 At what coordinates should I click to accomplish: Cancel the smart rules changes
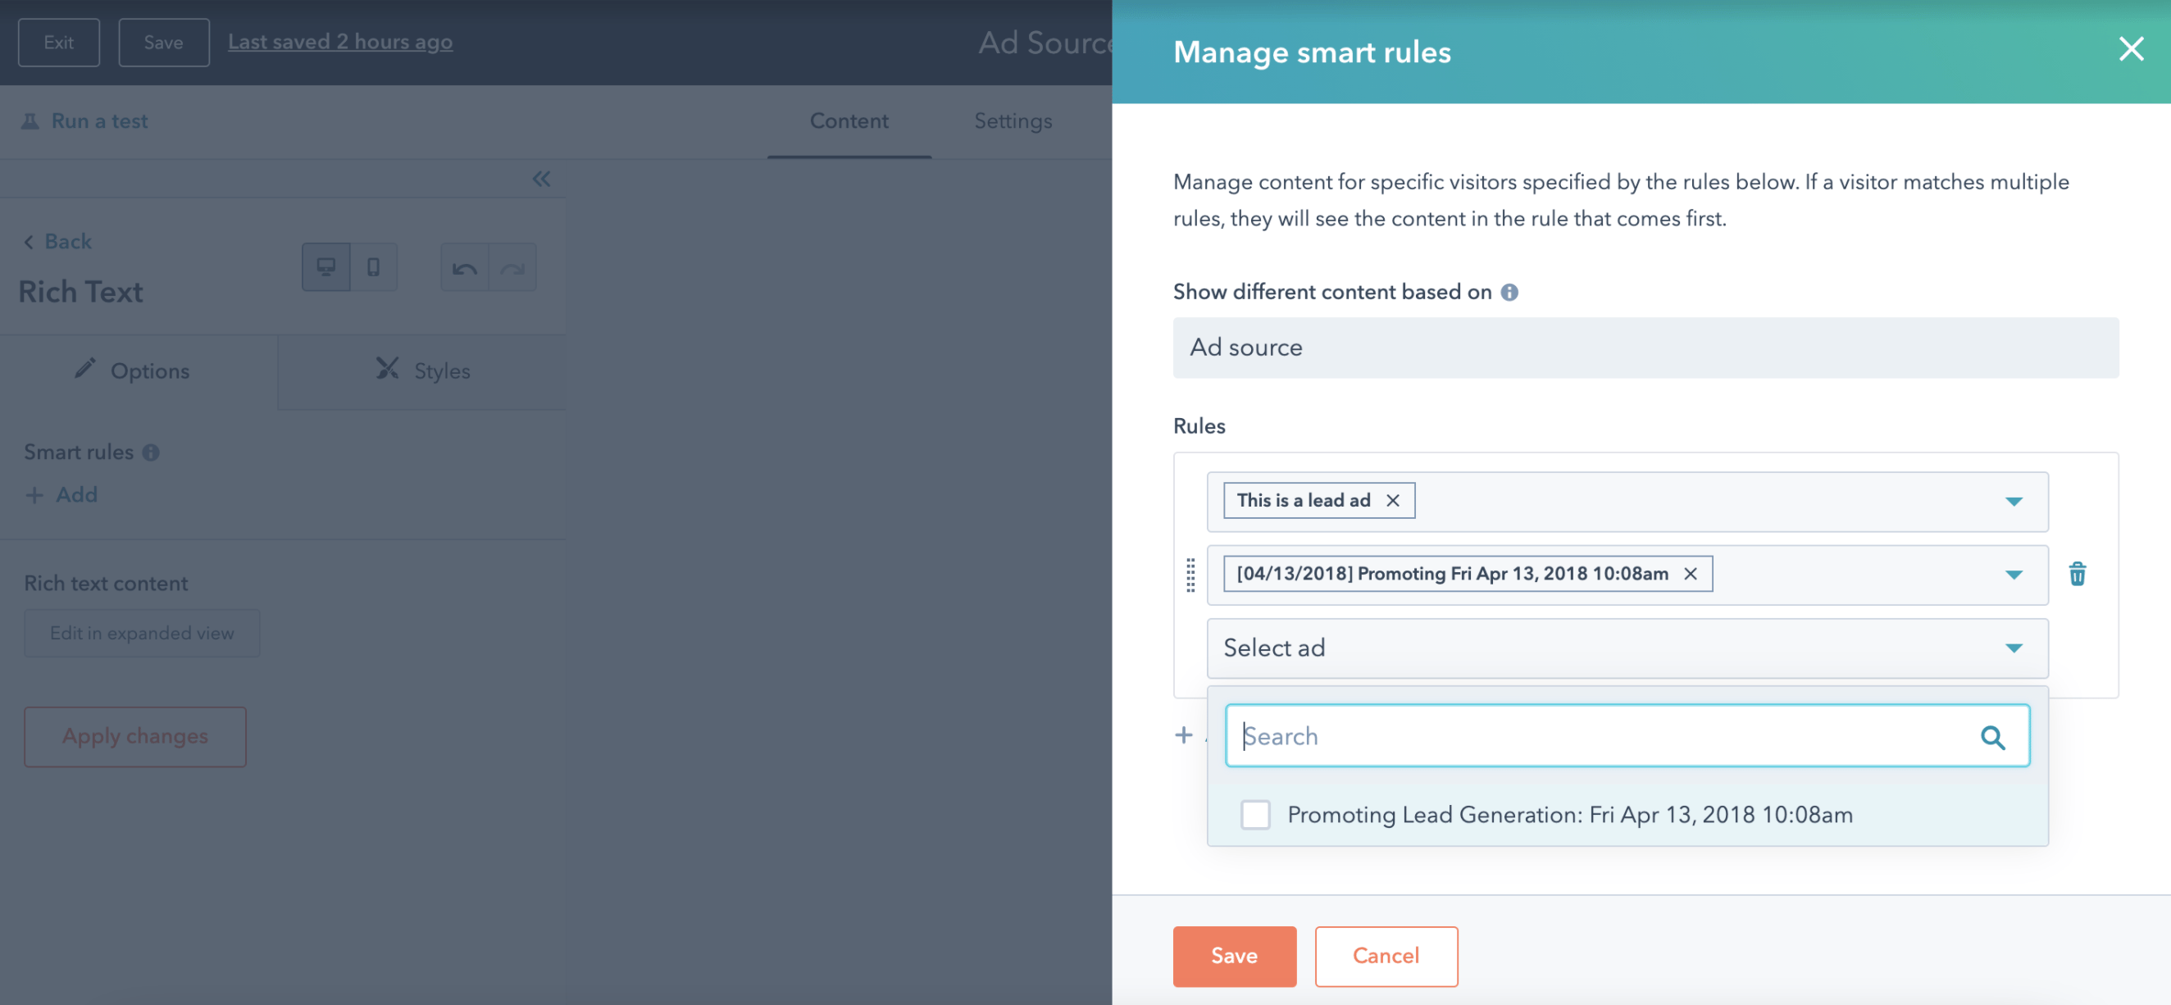1386,955
